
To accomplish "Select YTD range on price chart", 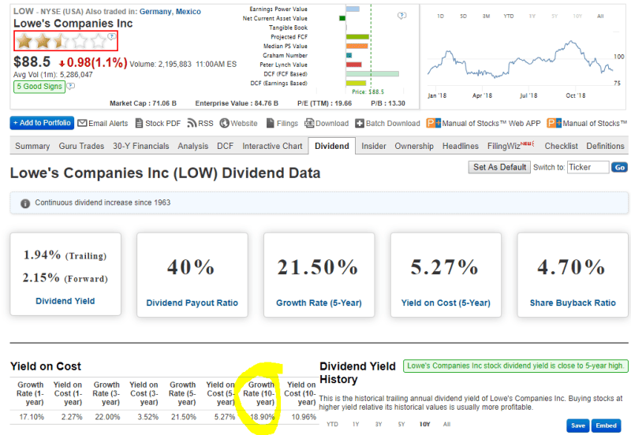I will tap(509, 16).
